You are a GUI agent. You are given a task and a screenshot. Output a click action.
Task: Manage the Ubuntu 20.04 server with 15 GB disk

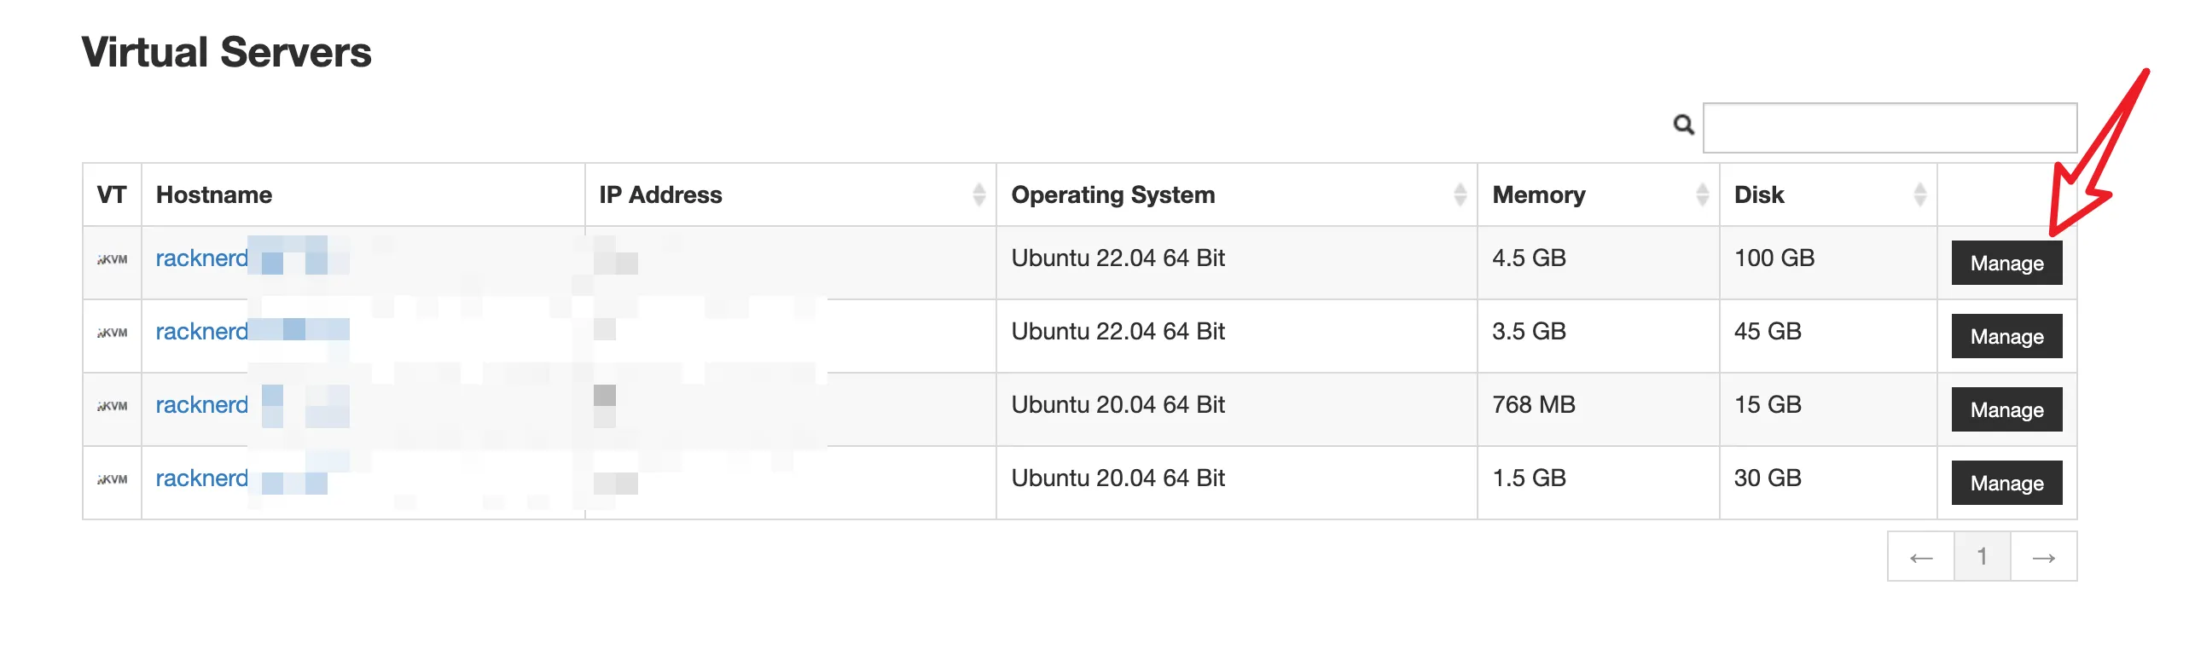coord(2006,409)
